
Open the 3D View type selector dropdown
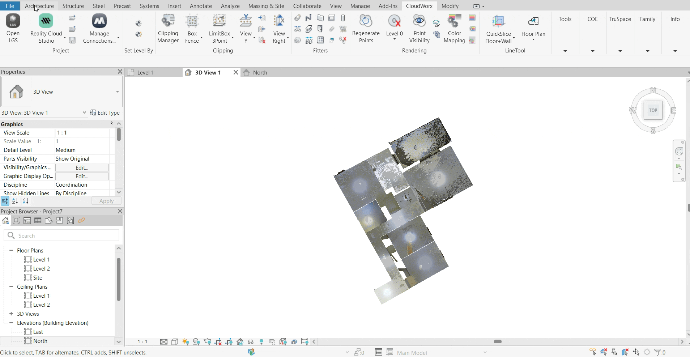117,92
